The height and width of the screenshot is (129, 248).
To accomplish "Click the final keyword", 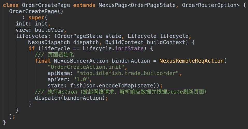I will point(43,61).
